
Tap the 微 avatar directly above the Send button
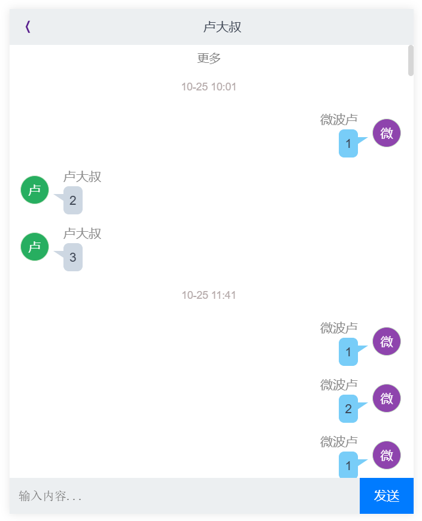click(387, 455)
